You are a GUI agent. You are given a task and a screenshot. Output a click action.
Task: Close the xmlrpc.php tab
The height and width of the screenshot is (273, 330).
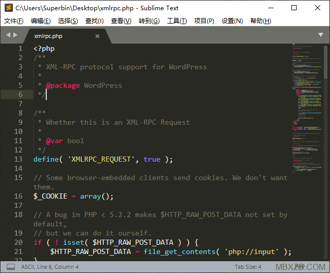97,36
